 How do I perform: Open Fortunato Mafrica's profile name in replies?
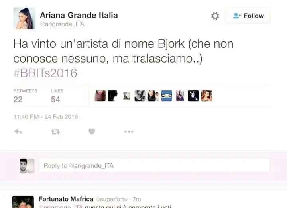[66, 199]
